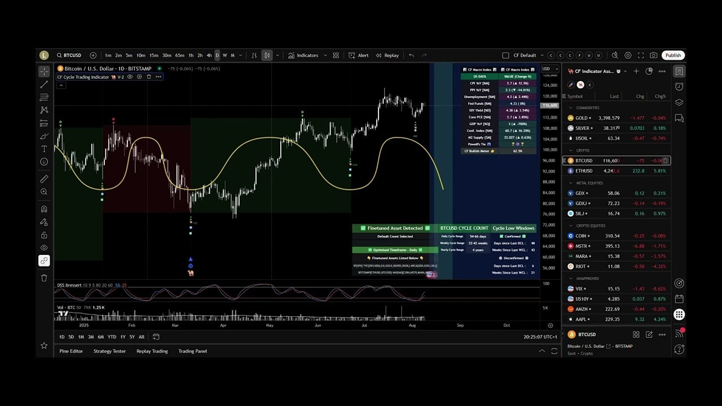Take a chart snapshot with camera icon
This screenshot has height=406, width=722.
pyautogui.click(x=653, y=55)
